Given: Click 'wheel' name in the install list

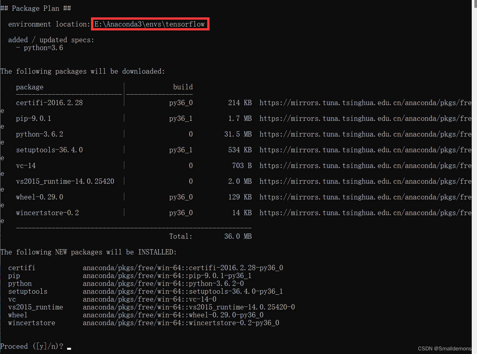Looking at the screenshot, I should click(x=18, y=315).
